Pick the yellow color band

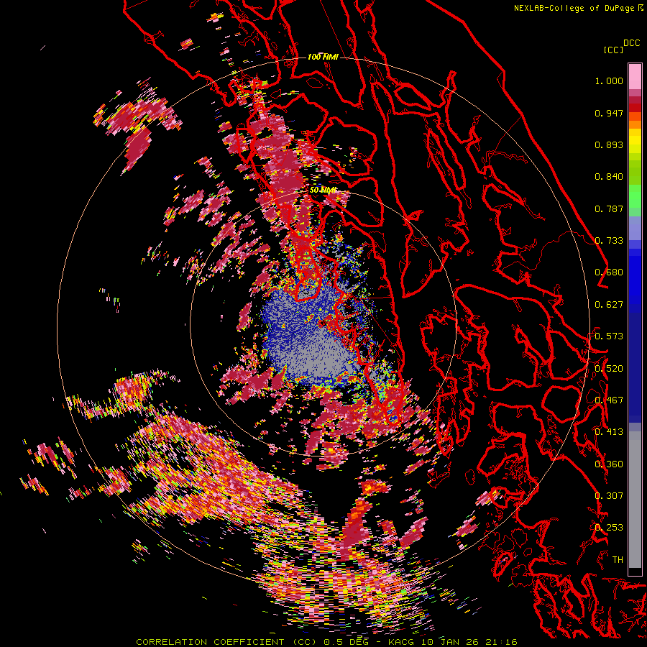(635, 141)
